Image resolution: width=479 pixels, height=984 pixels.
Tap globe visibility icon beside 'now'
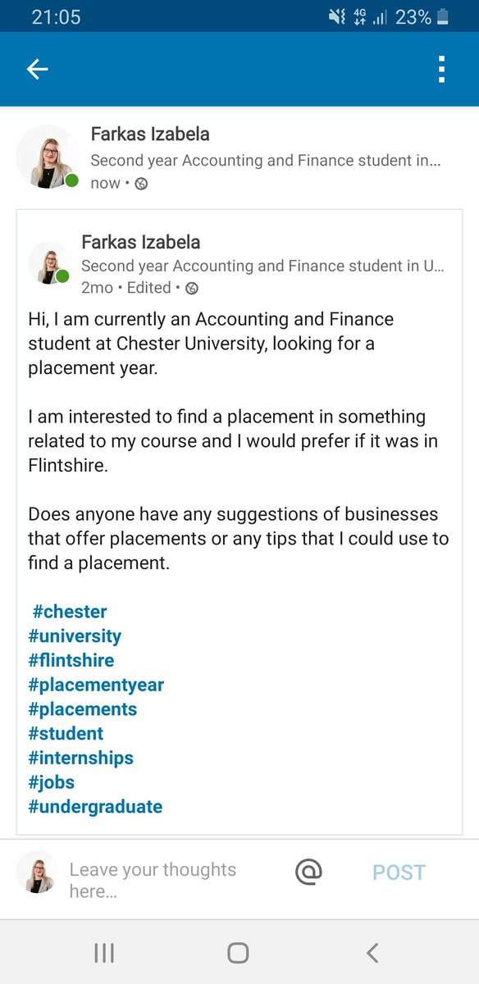[x=141, y=184]
